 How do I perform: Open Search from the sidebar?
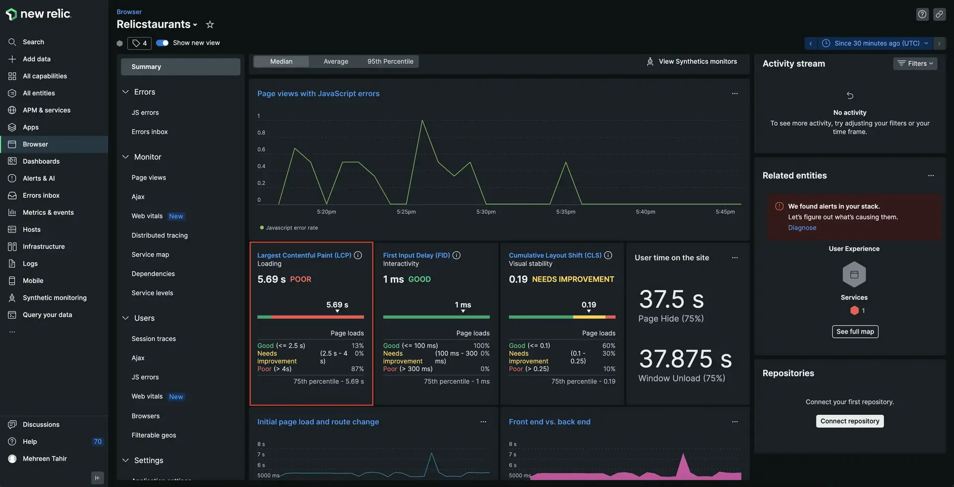[33, 42]
